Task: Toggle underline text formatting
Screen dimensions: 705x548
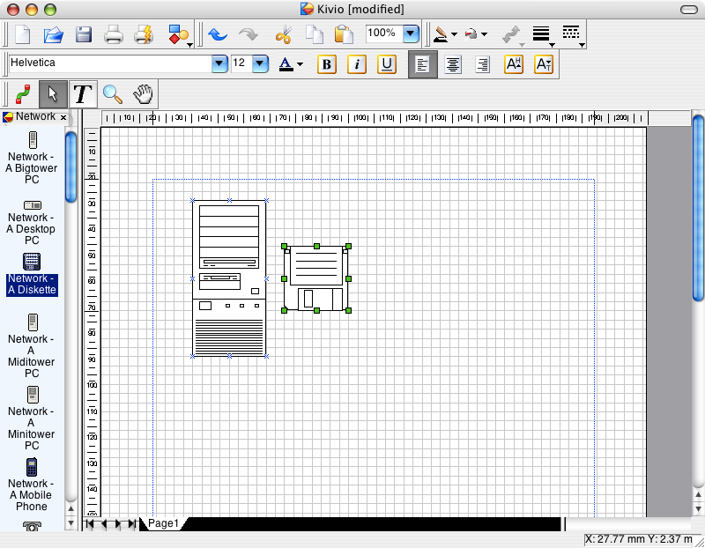Action: (x=386, y=64)
